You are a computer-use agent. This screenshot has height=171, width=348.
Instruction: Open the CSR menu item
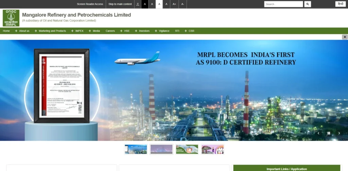coord(192,31)
